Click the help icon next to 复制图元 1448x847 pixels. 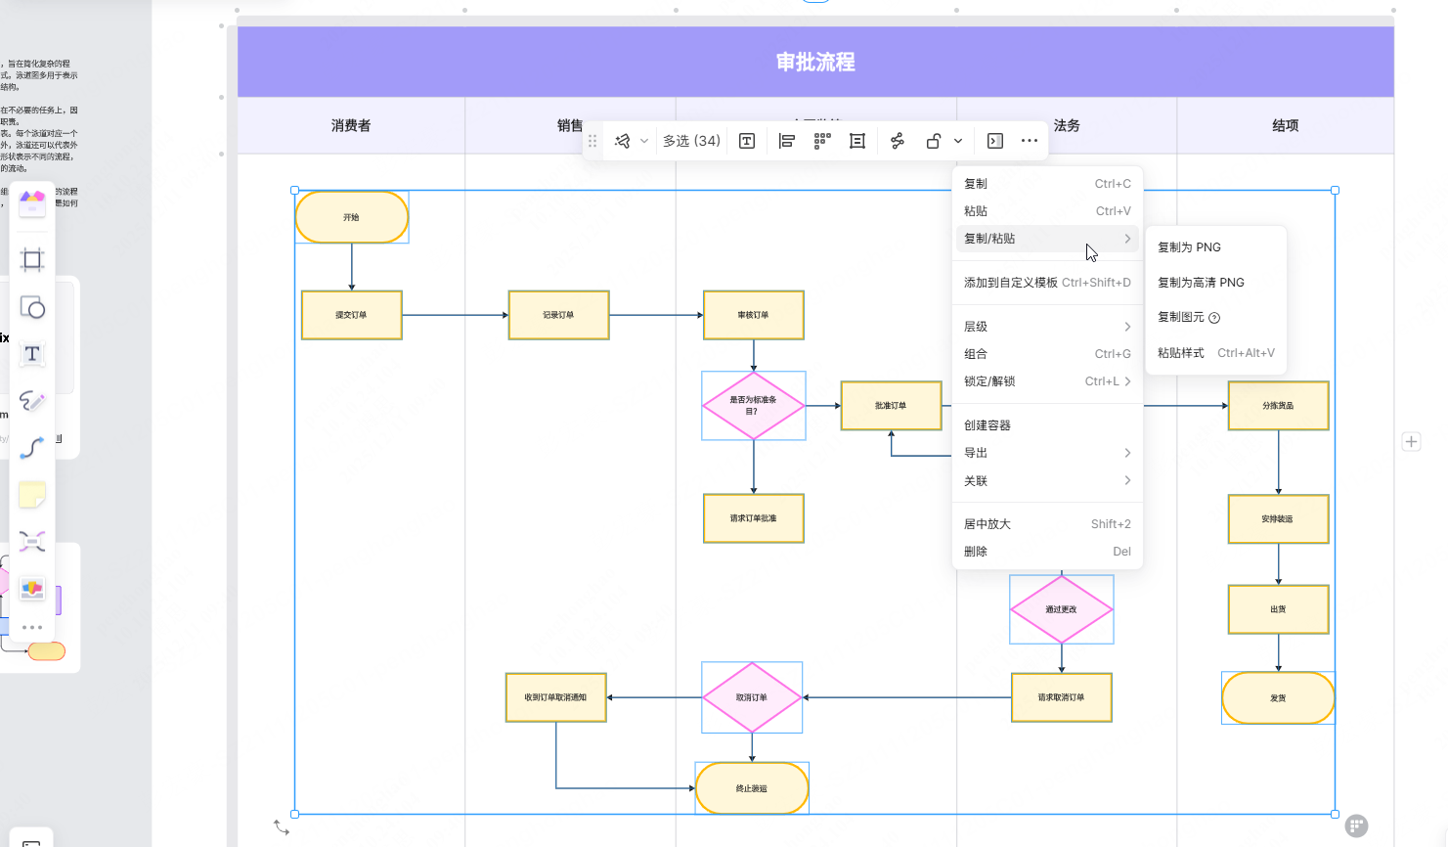click(x=1214, y=318)
